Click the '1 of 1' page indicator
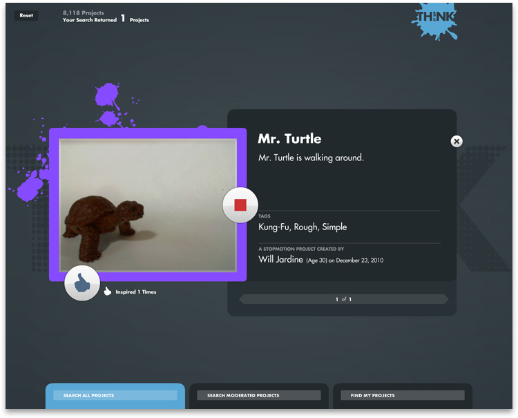Viewport: 518px width, 418px height. tap(343, 299)
